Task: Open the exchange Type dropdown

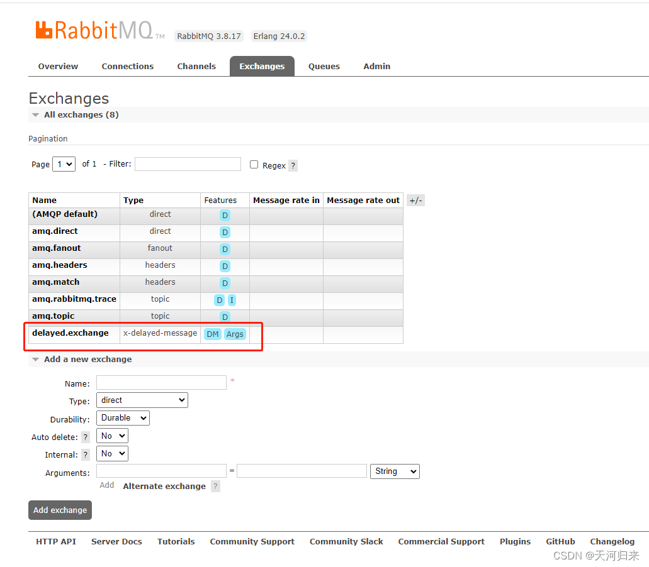Action: point(142,400)
